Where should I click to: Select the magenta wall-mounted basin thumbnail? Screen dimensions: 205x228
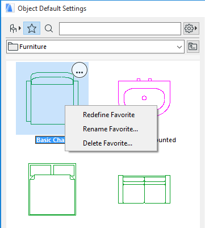144,97
